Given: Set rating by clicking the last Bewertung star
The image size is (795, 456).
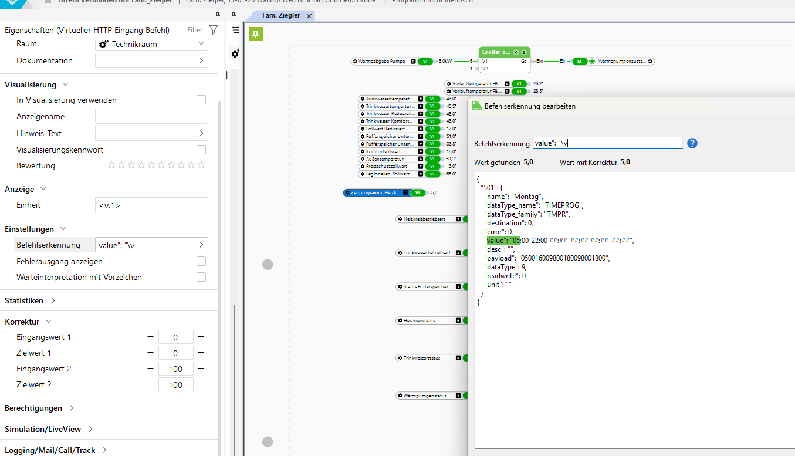Looking at the screenshot, I should click(x=201, y=165).
